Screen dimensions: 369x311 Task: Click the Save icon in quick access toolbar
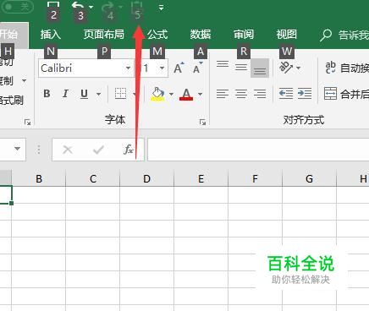(53, 6)
